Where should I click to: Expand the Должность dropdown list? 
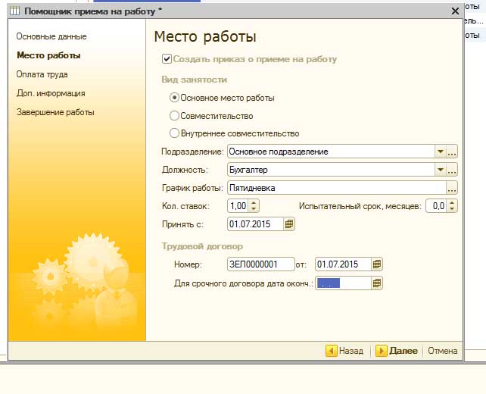click(440, 170)
